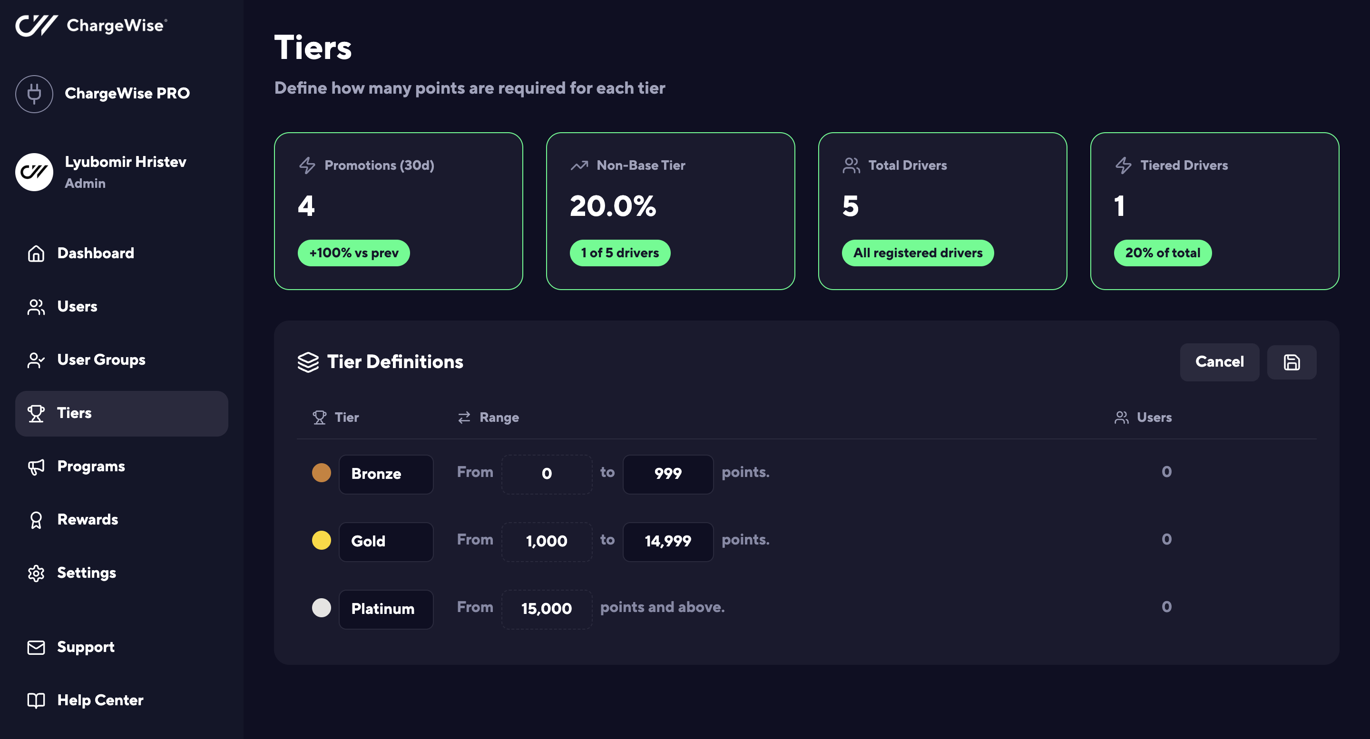This screenshot has width=1370, height=739.
Task: Open the Help Center link
Action: coord(100,700)
